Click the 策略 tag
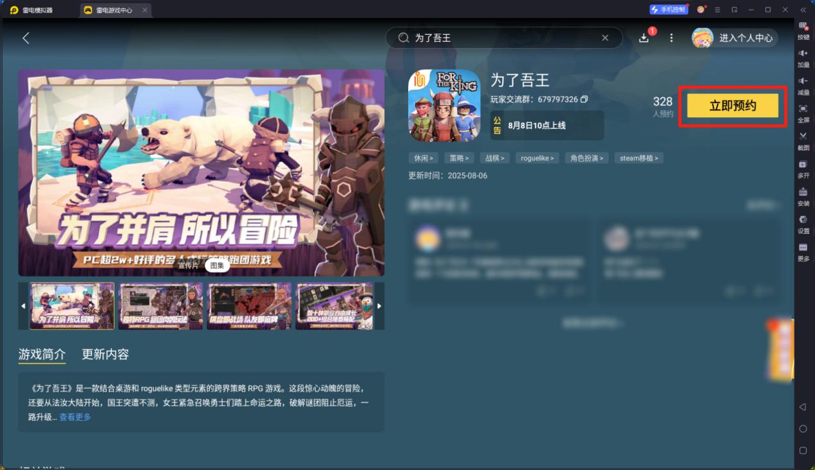 (459, 158)
